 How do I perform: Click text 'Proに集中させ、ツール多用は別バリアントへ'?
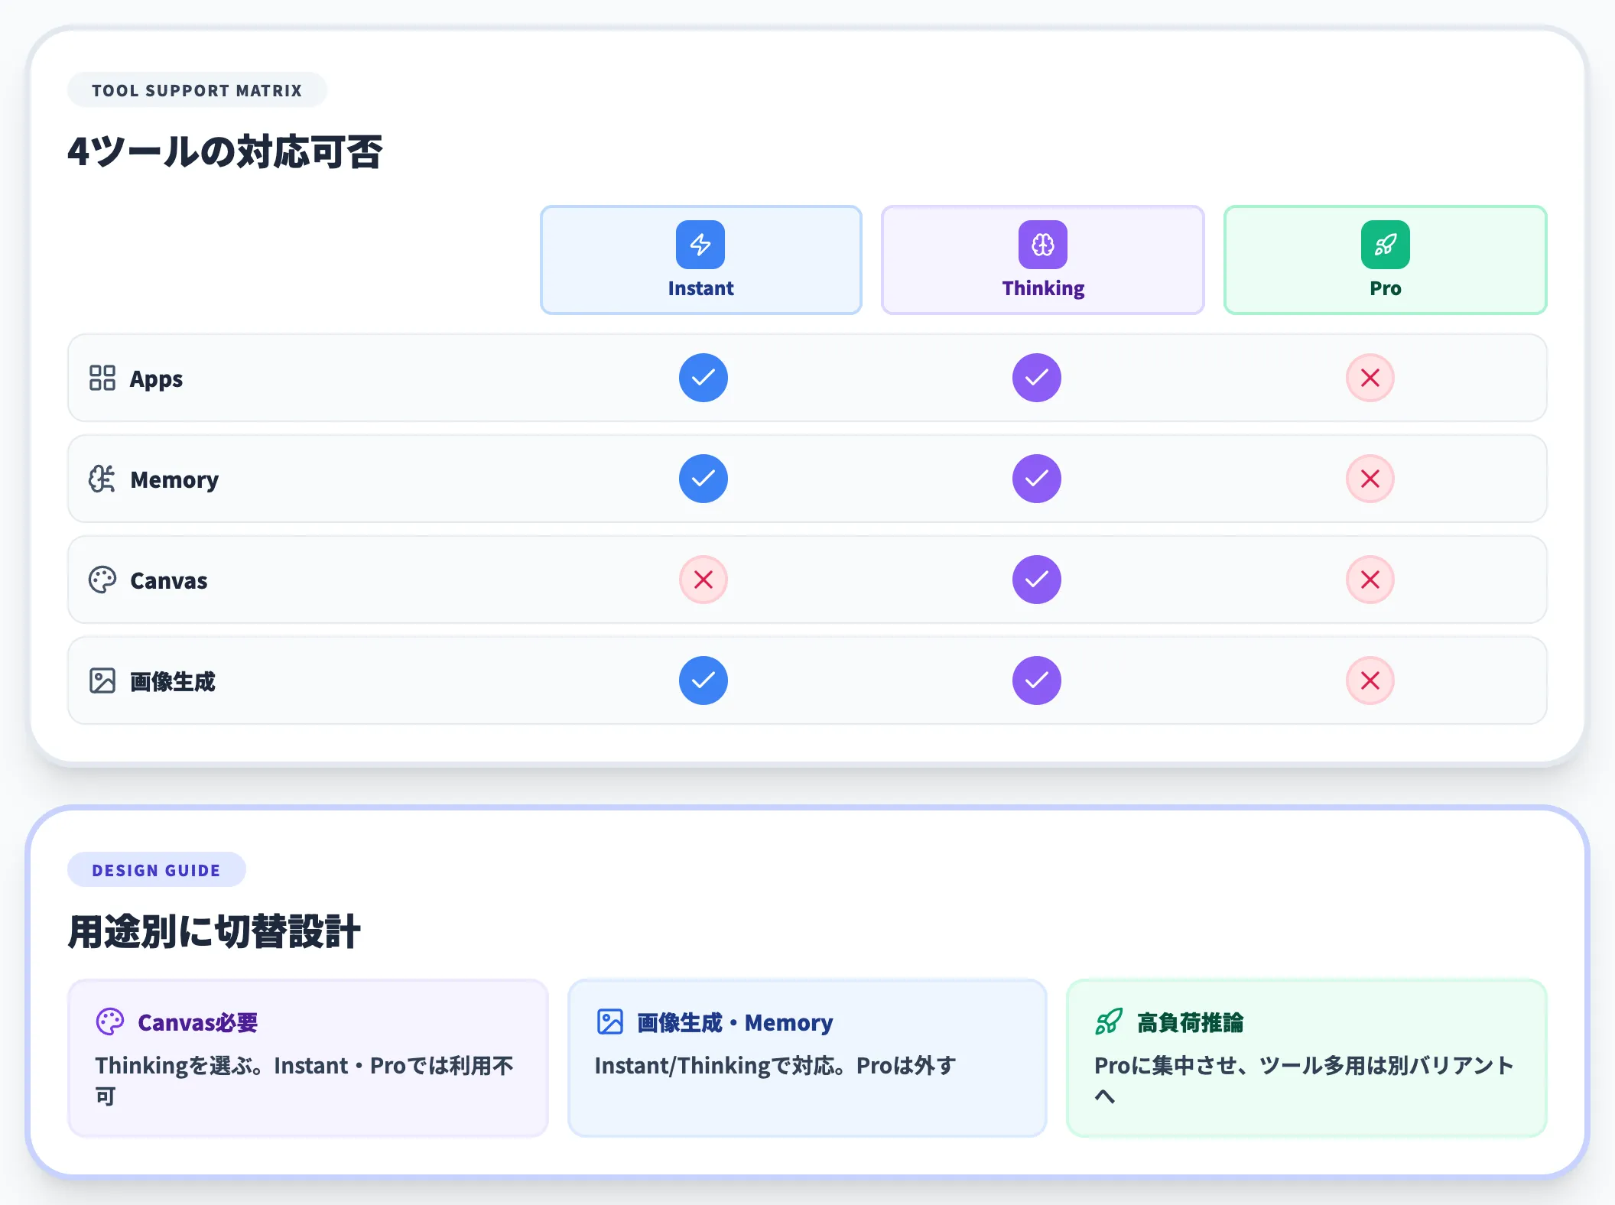pos(1304,1080)
